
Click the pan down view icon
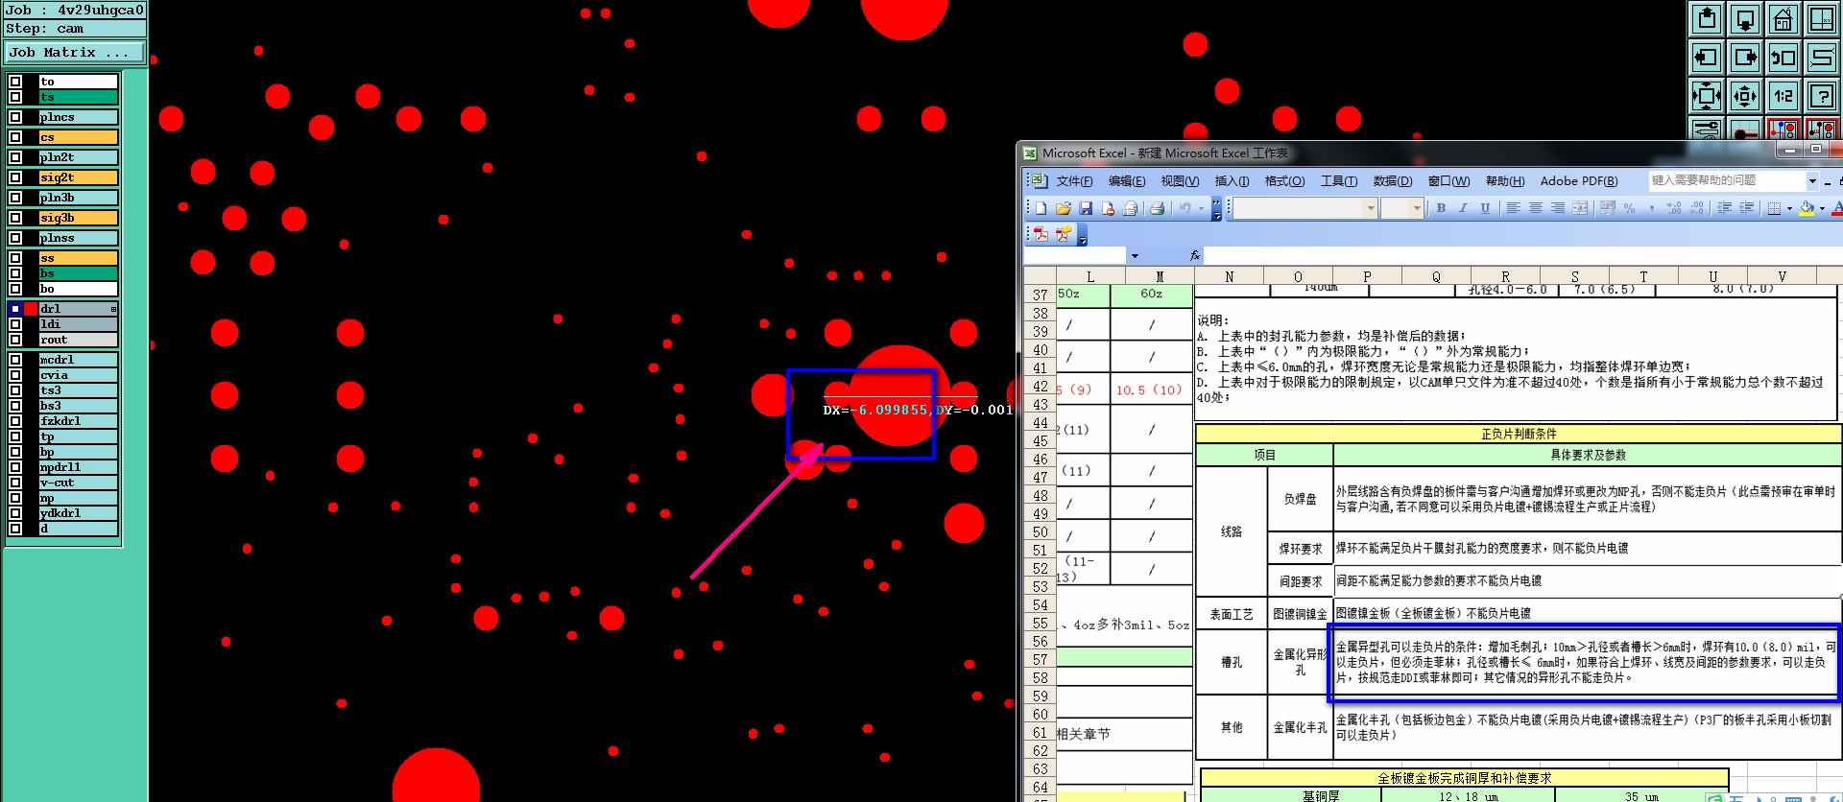pyautogui.click(x=1745, y=18)
